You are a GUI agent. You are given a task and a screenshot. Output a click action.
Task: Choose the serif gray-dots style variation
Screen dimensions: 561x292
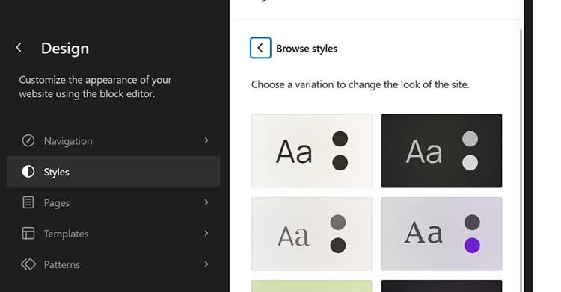pos(312,234)
